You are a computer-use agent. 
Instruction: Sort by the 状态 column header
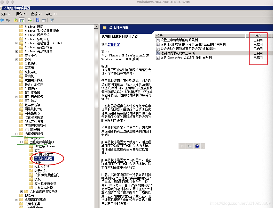(x=258, y=36)
